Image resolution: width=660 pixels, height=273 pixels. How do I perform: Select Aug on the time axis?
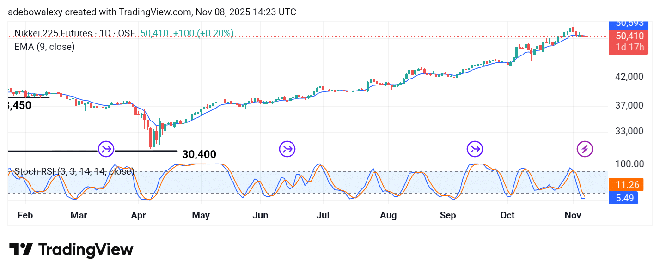coord(388,215)
